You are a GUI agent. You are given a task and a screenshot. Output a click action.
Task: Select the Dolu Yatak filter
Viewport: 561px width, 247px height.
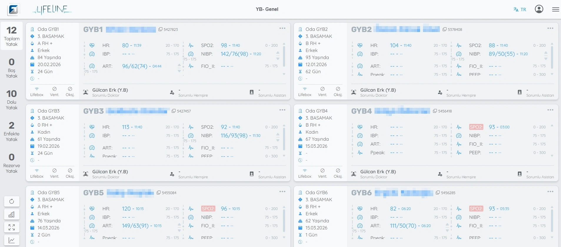[12, 99]
